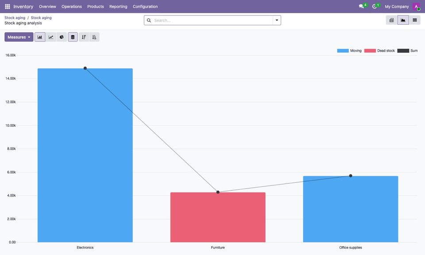Open the search options dropdown arrow
The image size is (425, 255).
277,20
